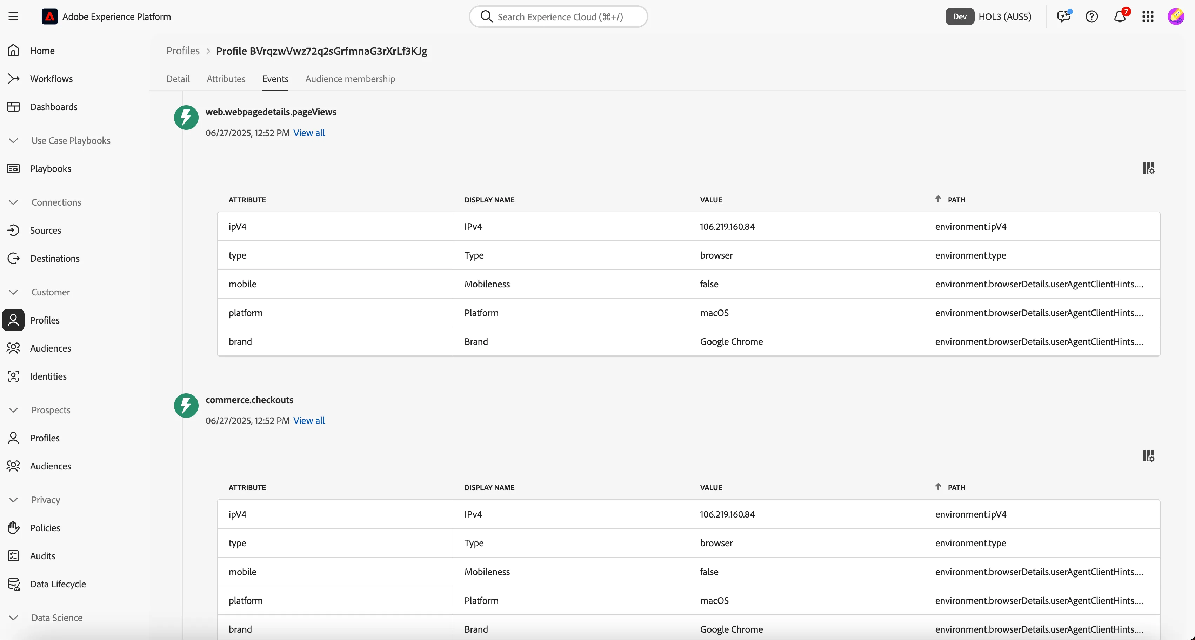1195x640 pixels.
Task: Collapse the Connections section
Action: (x=13, y=202)
